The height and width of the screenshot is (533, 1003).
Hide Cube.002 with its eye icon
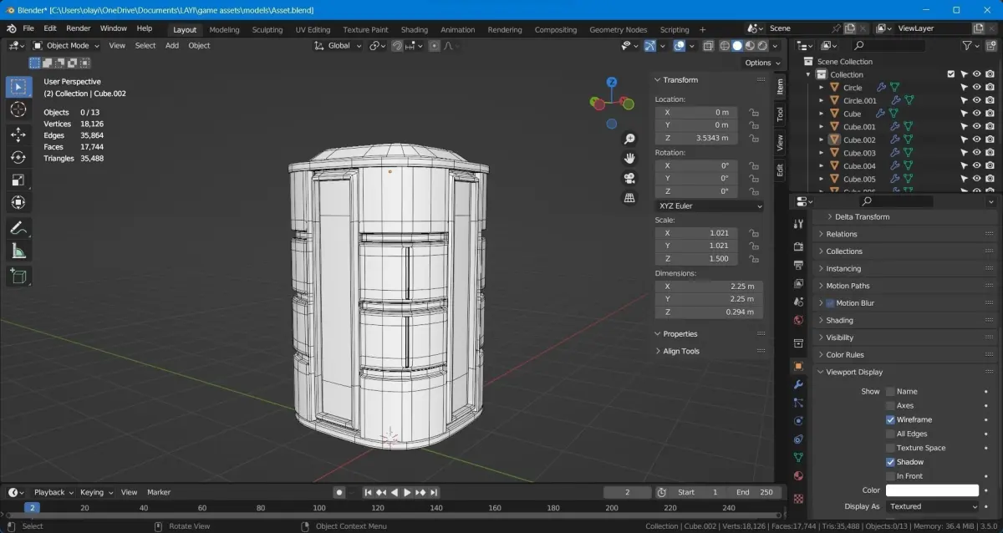point(976,140)
